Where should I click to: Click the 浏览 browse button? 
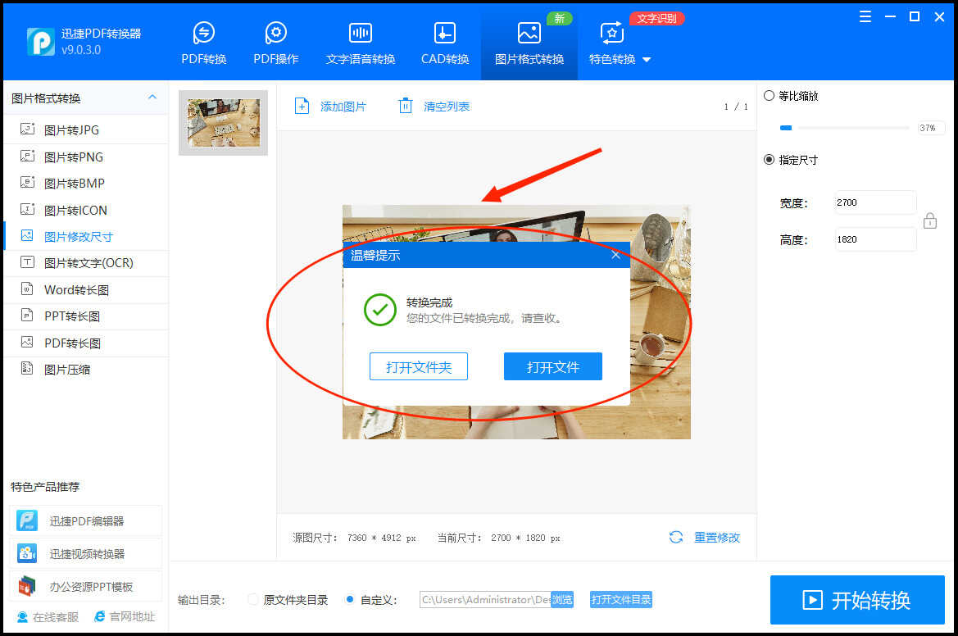562,599
